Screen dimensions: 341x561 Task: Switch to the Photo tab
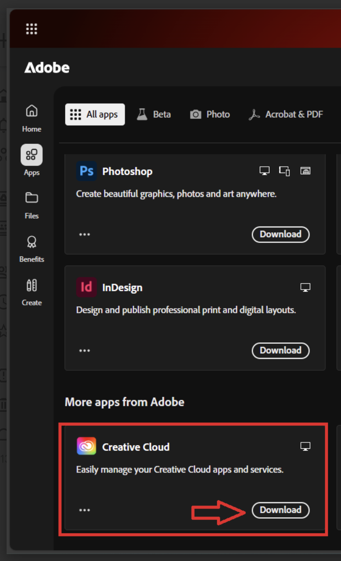210,114
